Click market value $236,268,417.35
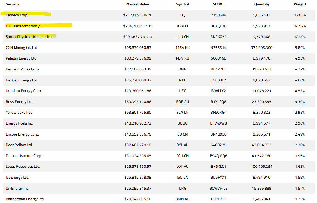Viewport: 317px width, 203px height. point(138,26)
